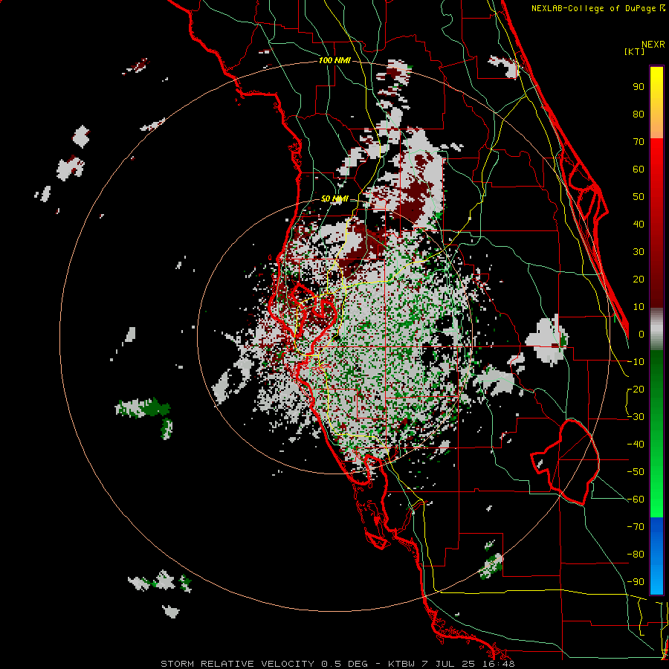Click the negative 50 knot scale label
Screen dimensions: 669x669
coord(636,472)
